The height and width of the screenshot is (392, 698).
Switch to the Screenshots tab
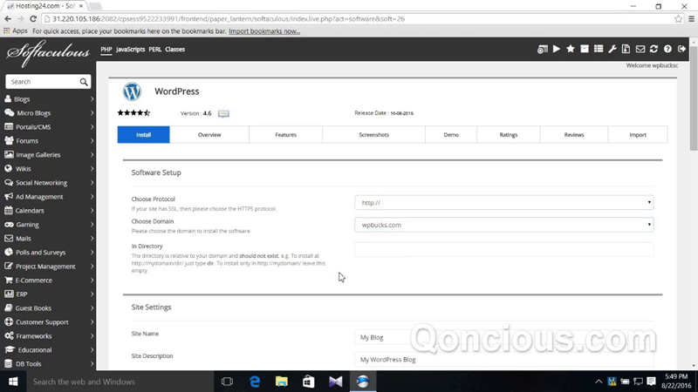coord(373,135)
